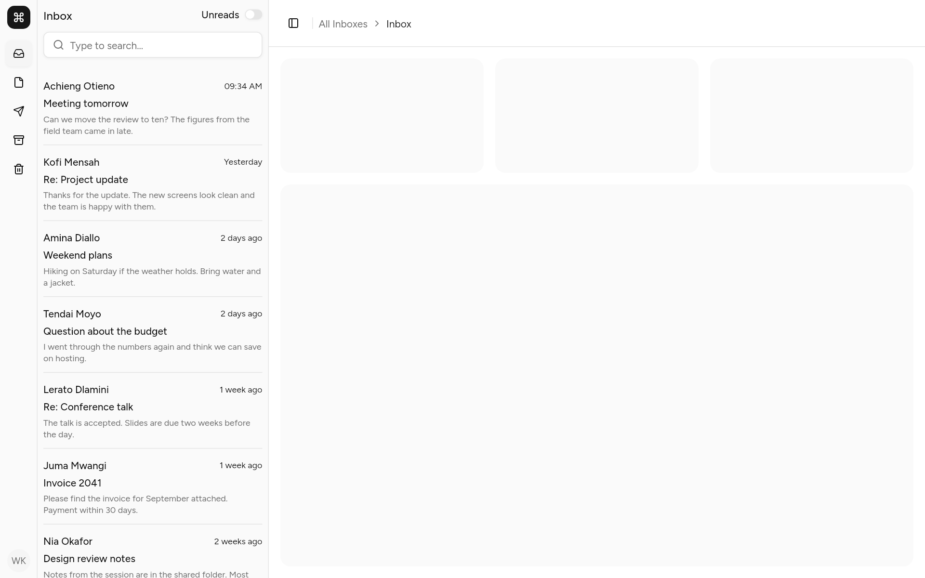Click the 09:34 AM timestamp
This screenshot has height=578, width=925.
243,86
